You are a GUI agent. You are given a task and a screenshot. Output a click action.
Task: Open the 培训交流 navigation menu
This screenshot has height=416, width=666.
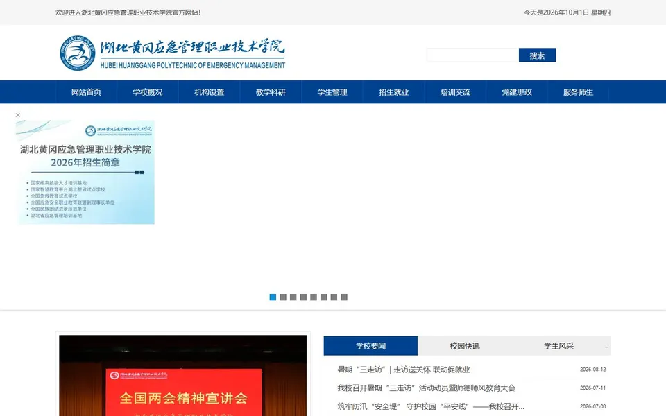tap(455, 92)
